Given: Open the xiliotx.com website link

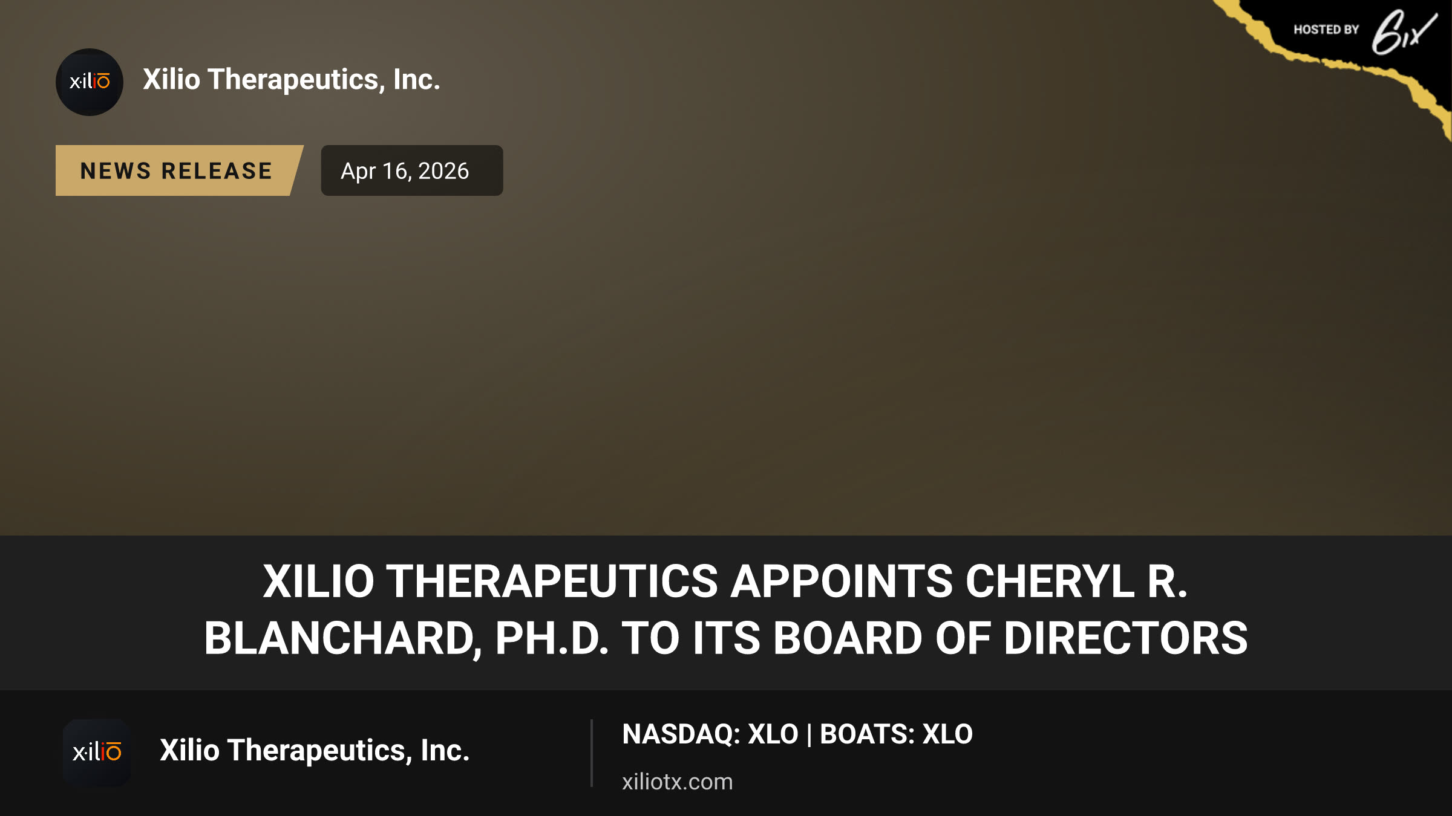Looking at the screenshot, I should coord(677,782).
